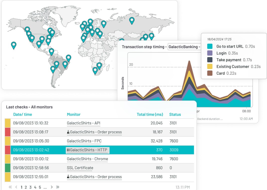The width and height of the screenshot is (267, 190).
Task: Click the yellow Existing Customer swatch
Action: (210, 66)
